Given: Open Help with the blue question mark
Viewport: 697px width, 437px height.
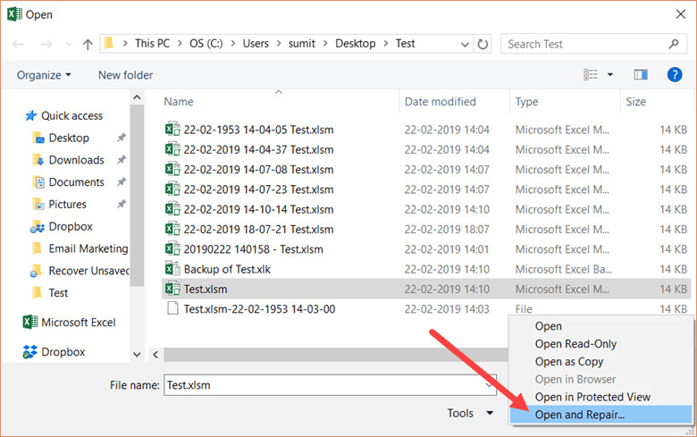Looking at the screenshot, I should [x=675, y=75].
